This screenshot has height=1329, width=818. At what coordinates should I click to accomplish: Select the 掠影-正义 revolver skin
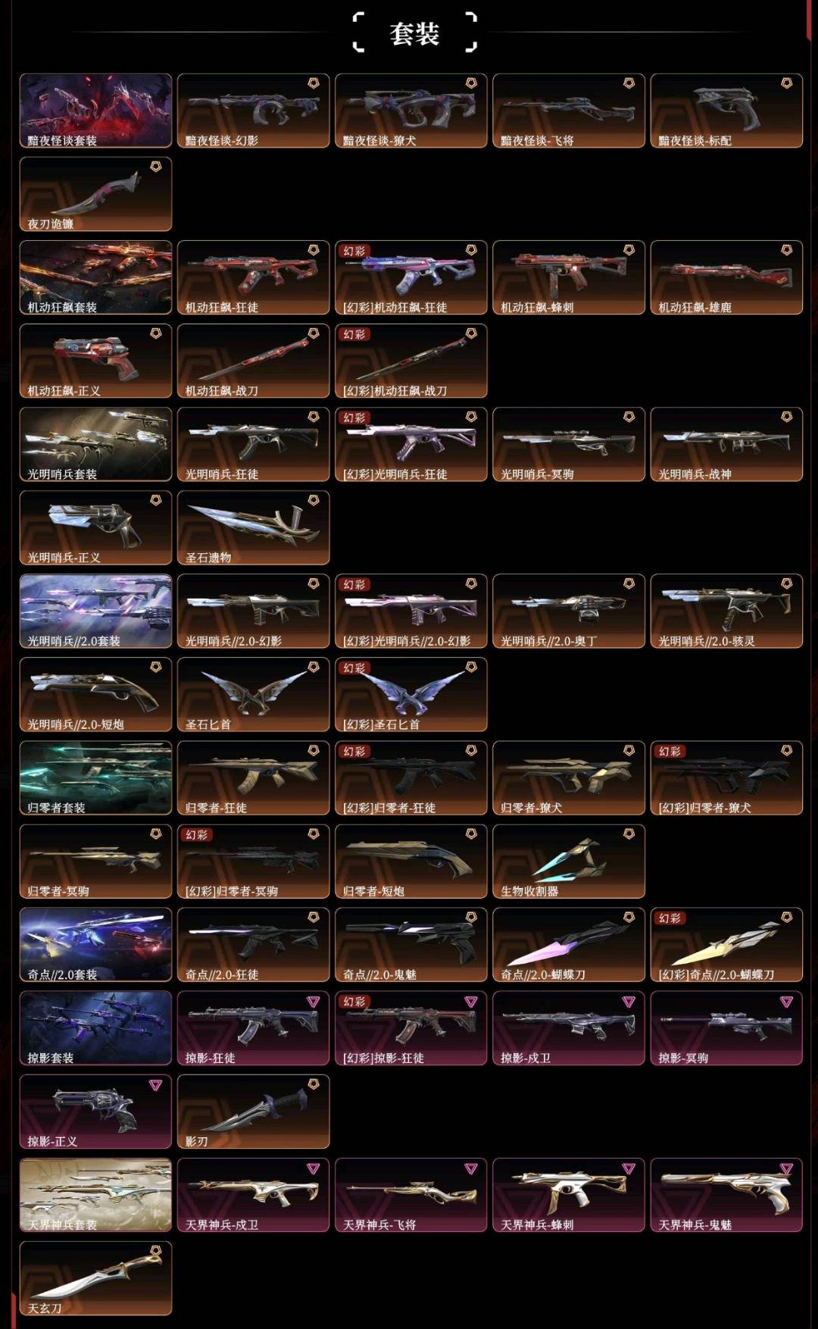[95, 1111]
